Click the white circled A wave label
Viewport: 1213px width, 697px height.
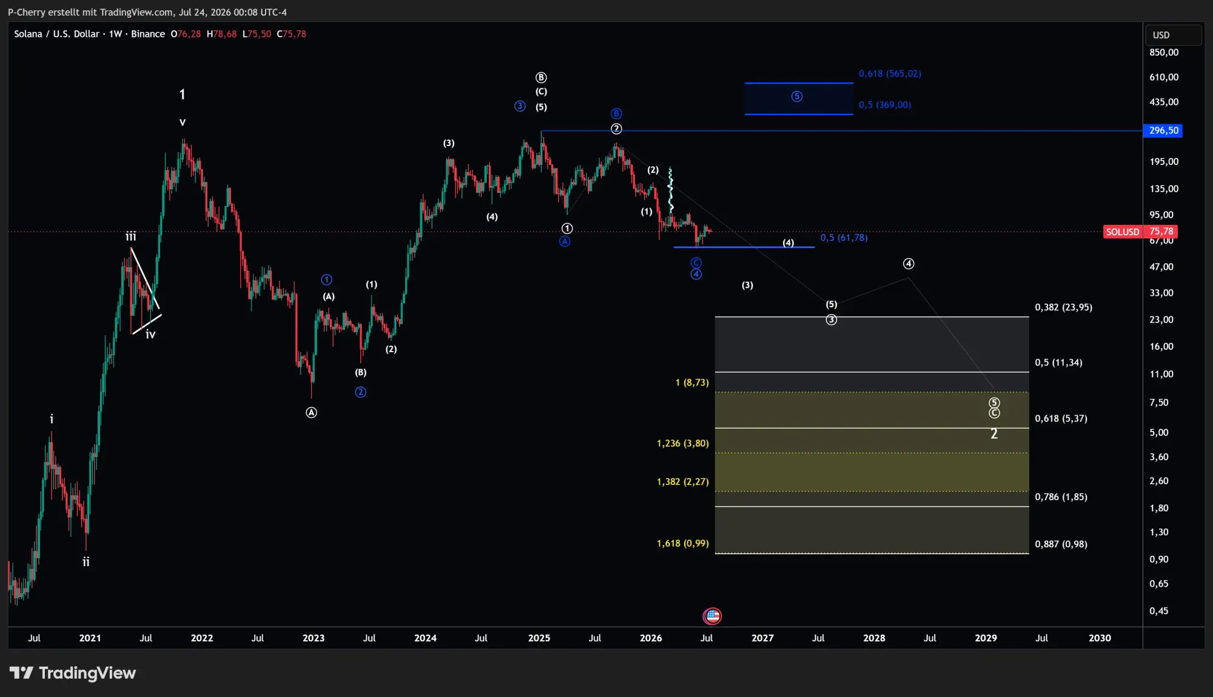(x=311, y=413)
